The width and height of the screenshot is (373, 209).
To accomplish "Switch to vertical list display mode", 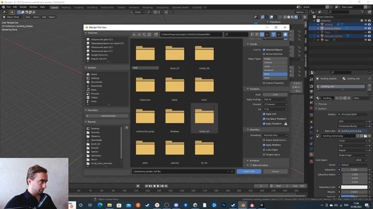I will [x=252, y=35].
